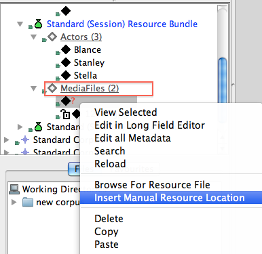Screen dimensions: 262x254
Task: Click the new corpus folder icon
Action: click(28, 202)
